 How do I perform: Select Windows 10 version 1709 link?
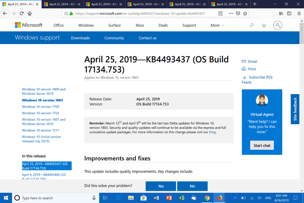[41, 107]
